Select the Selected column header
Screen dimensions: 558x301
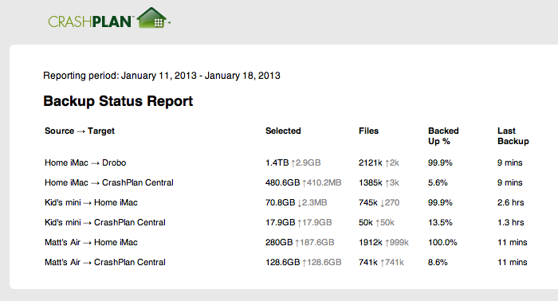coord(283,131)
